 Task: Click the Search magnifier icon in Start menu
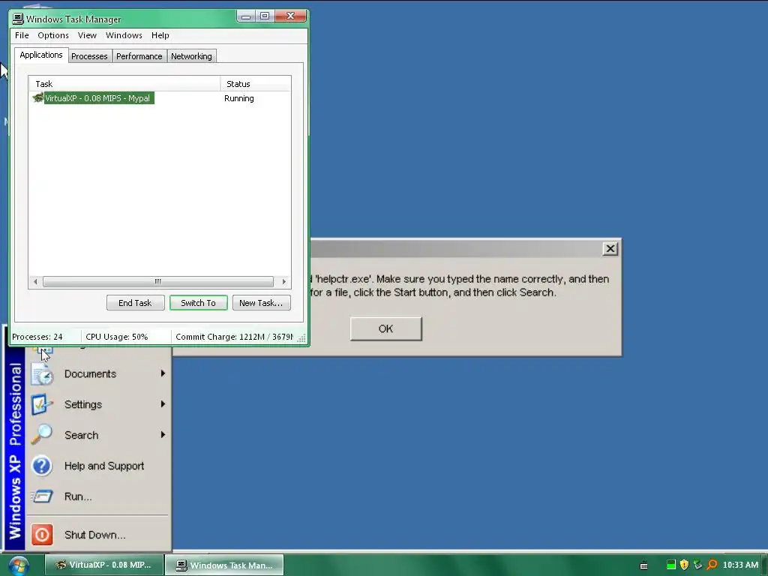coord(42,435)
